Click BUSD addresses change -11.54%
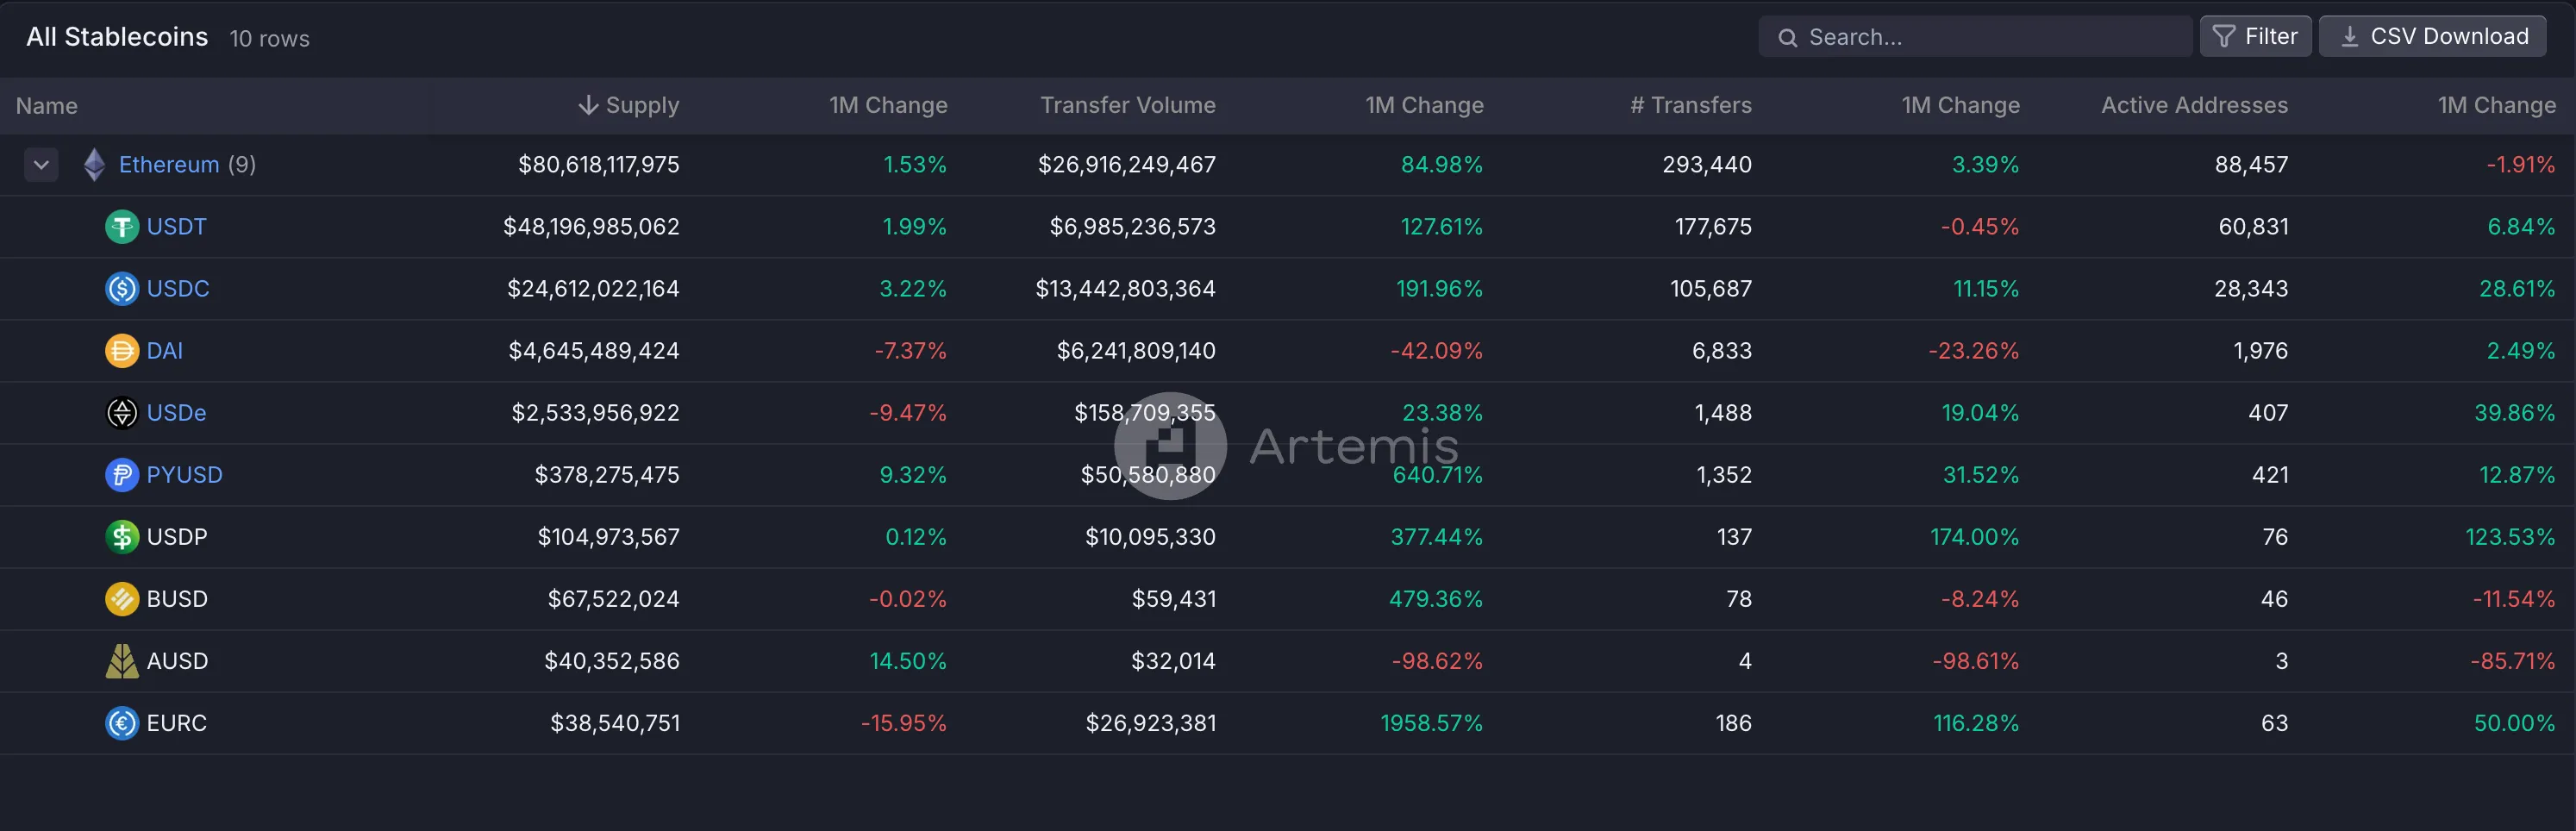This screenshot has width=2576, height=831. (x=2514, y=599)
